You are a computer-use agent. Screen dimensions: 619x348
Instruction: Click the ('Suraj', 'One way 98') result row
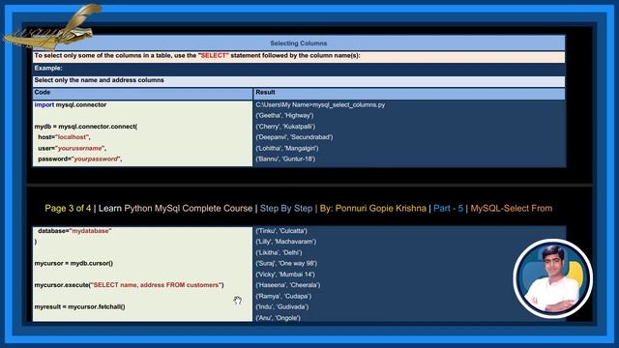point(286,263)
